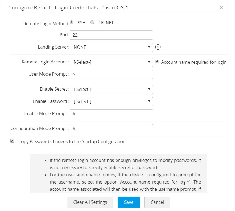Open the Enable Secret dropdown
The height and width of the screenshot is (211, 235).
(111, 89)
